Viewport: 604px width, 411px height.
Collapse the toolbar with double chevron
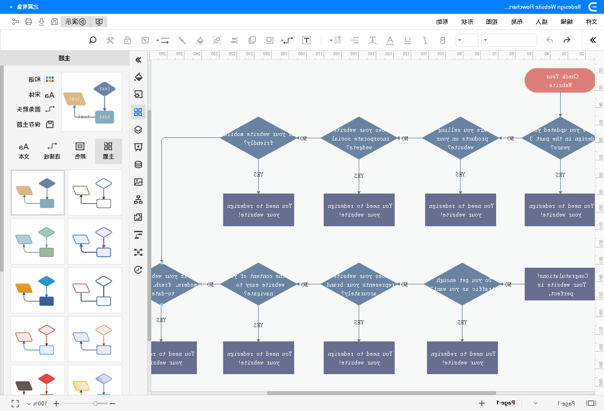coord(593,40)
